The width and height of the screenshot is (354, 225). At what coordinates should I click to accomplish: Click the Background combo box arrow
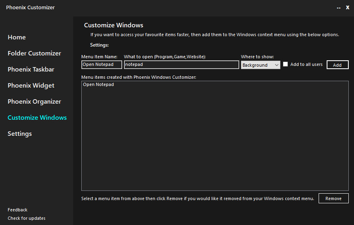pyautogui.click(x=276, y=65)
